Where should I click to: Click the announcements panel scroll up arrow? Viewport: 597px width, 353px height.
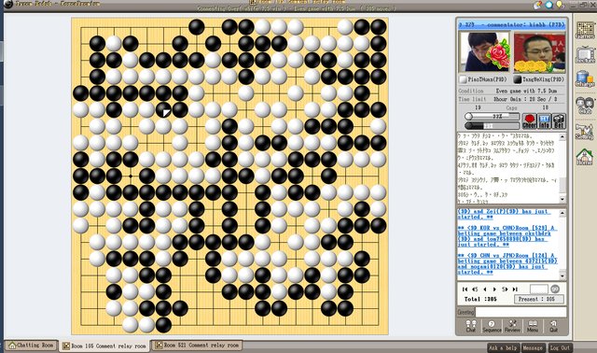[x=562, y=213]
